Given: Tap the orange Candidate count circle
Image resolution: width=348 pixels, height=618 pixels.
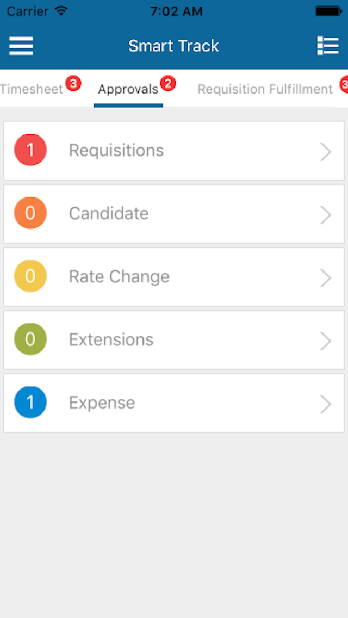Looking at the screenshot, I should [30, 213].
